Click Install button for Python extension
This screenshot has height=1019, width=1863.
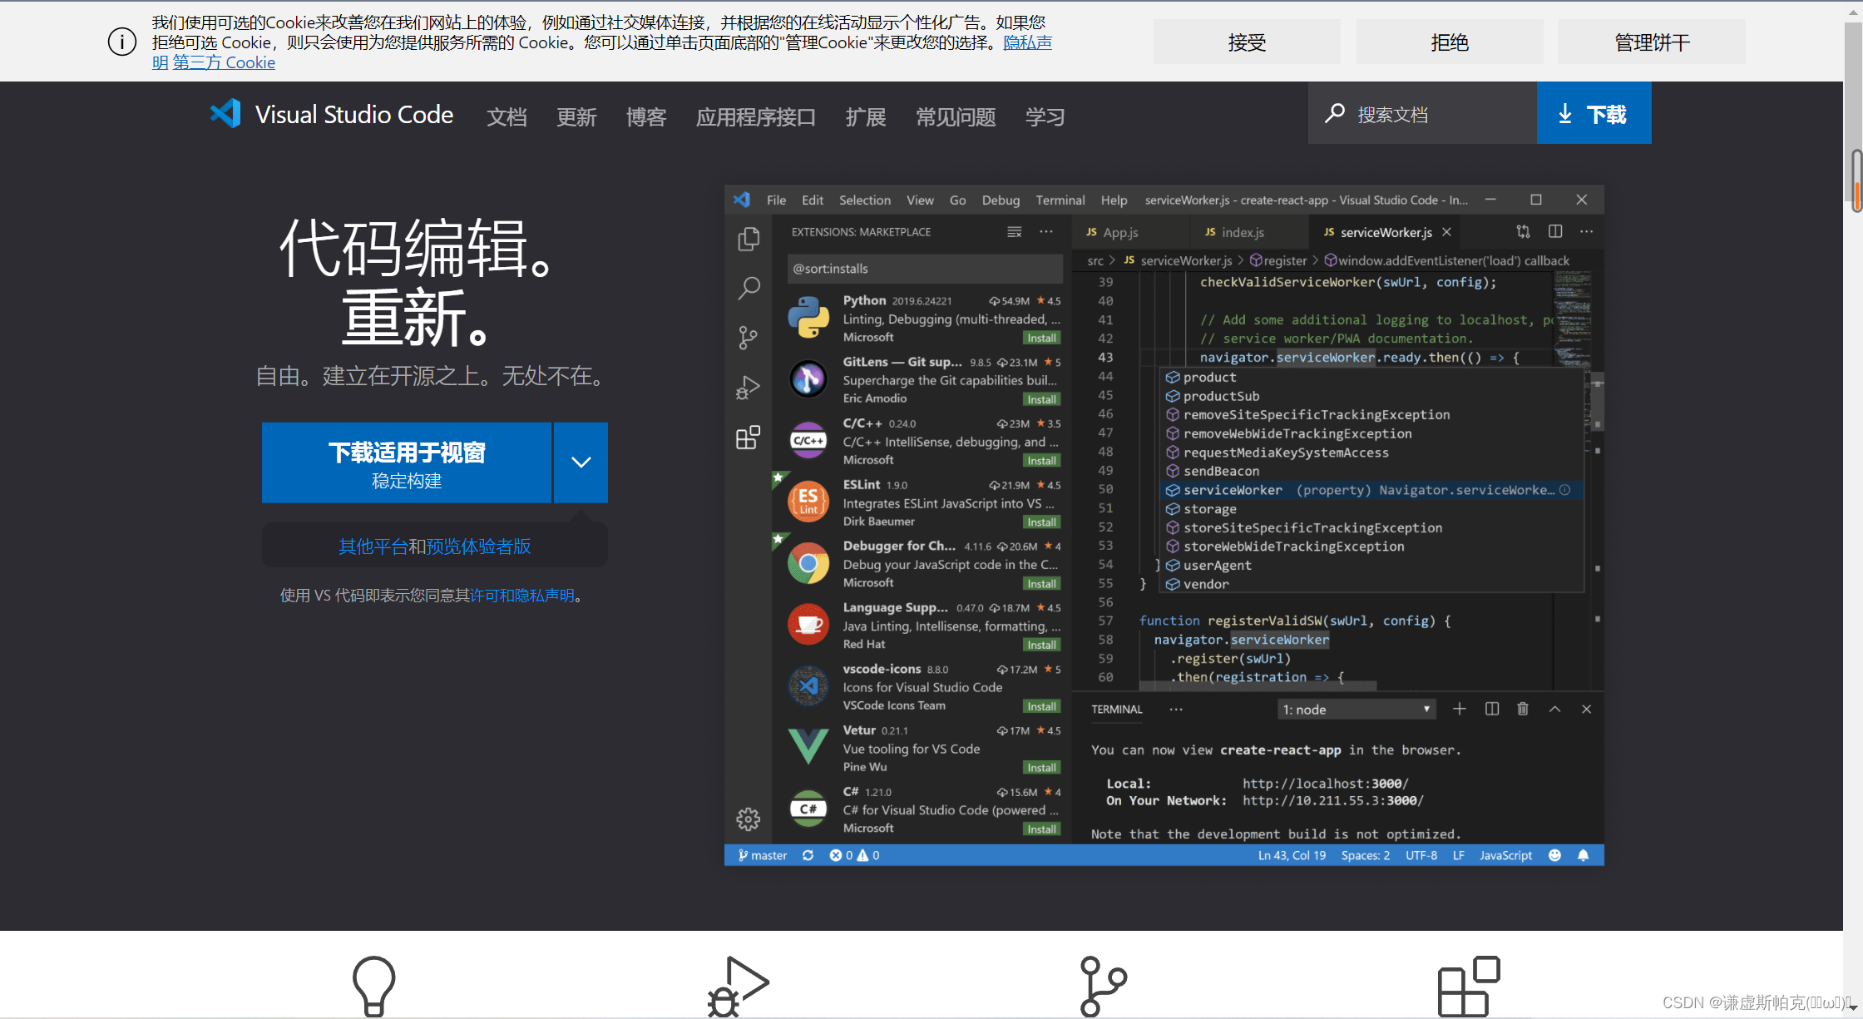click(1041, 338)
